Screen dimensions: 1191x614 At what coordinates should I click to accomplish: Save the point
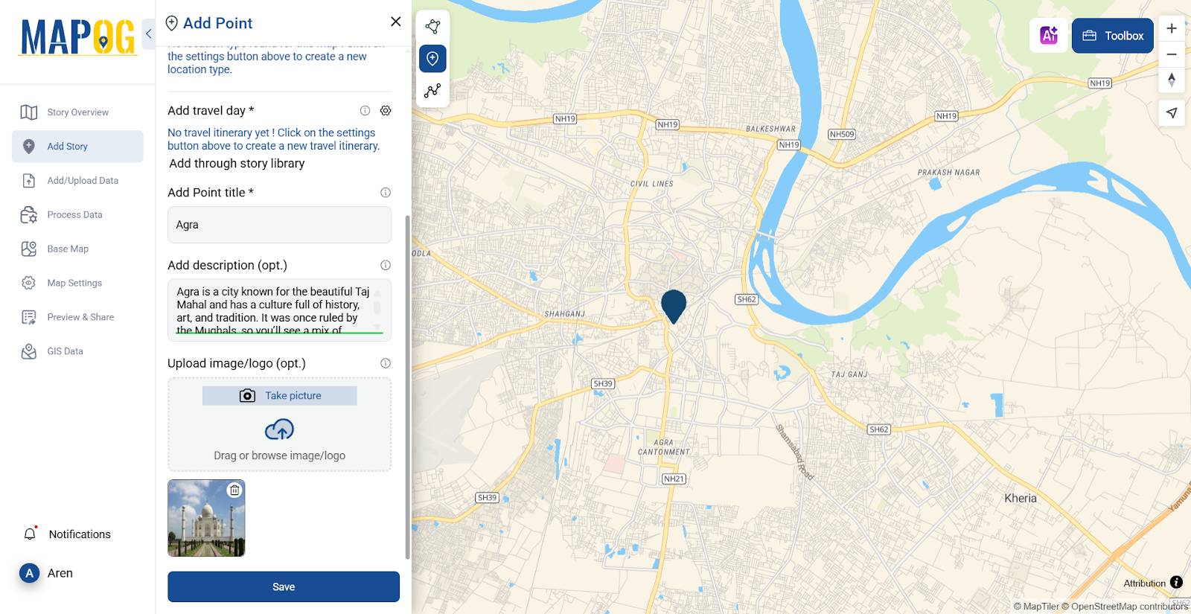coord(284,587)
